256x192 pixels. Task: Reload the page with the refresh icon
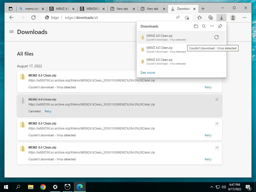[33, 17]
